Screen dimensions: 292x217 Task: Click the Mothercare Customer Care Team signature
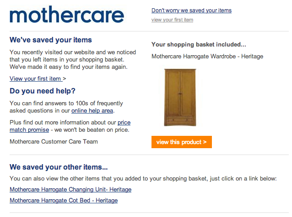pos(54,141)
